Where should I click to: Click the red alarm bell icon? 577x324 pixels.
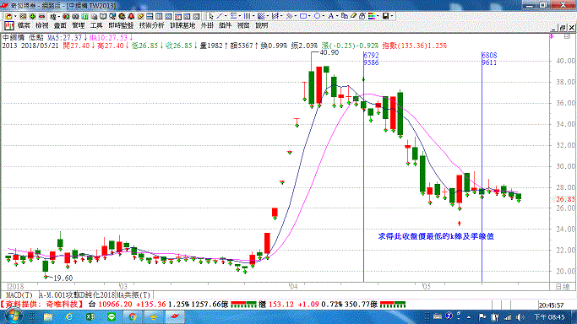pos(131,16)
